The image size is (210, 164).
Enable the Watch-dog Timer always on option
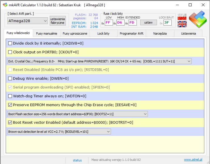pos(10,96)
